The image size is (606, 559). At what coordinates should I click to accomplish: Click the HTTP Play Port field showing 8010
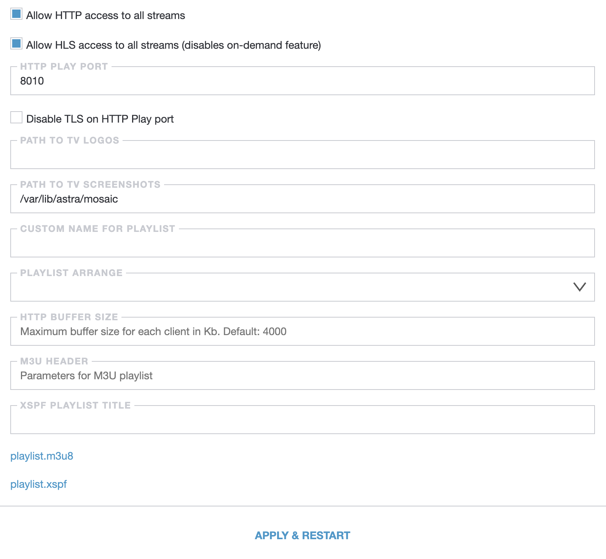303,81
